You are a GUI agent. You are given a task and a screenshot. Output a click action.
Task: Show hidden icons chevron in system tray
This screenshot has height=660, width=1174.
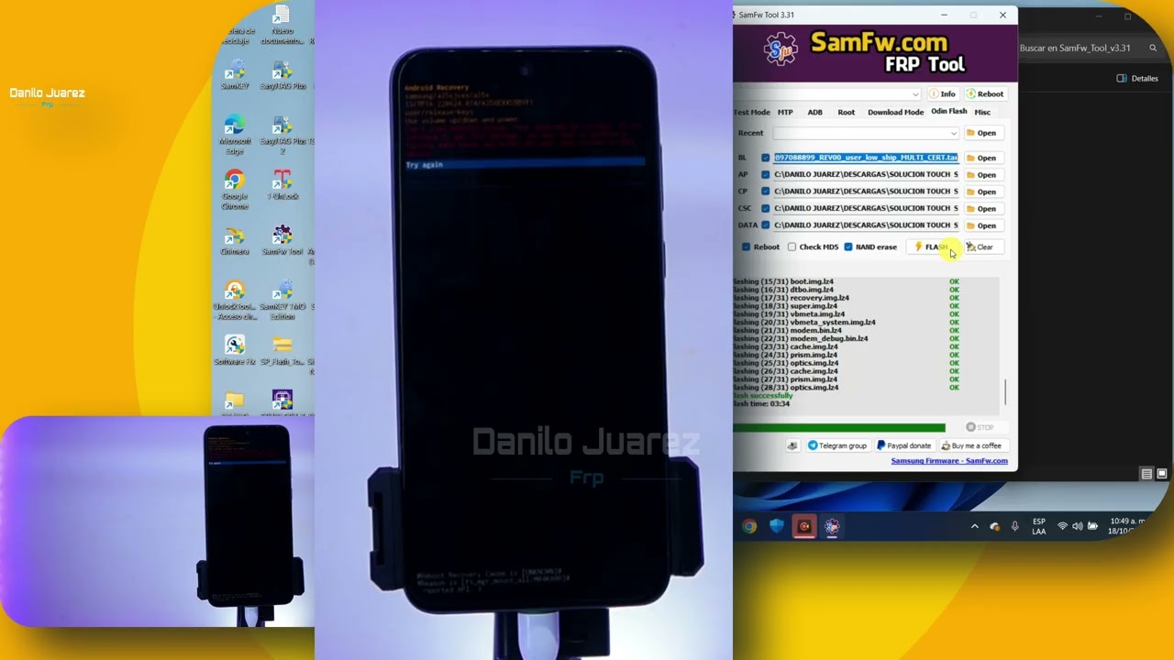(974, 526)
